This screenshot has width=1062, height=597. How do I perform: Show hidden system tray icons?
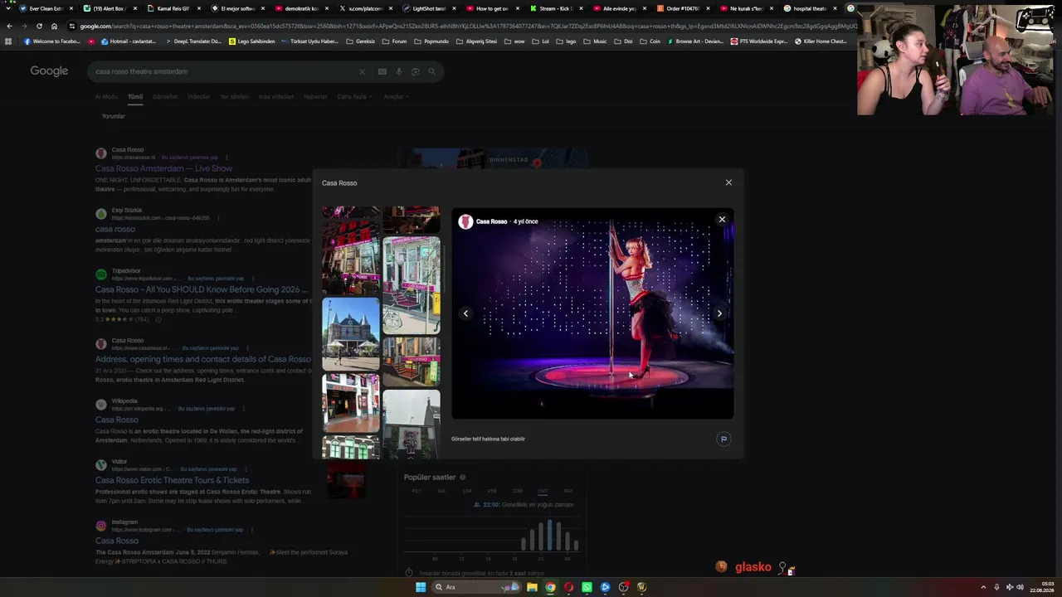984,587
